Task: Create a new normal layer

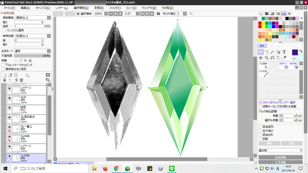Action: [x=4, y=75]
